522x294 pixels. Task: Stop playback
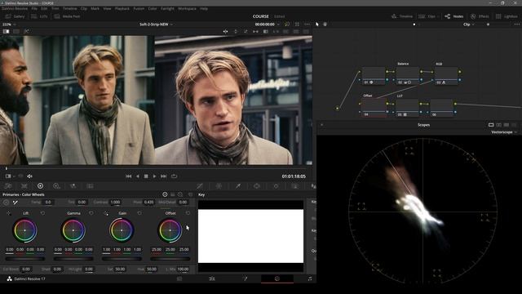tap(146, 176)
